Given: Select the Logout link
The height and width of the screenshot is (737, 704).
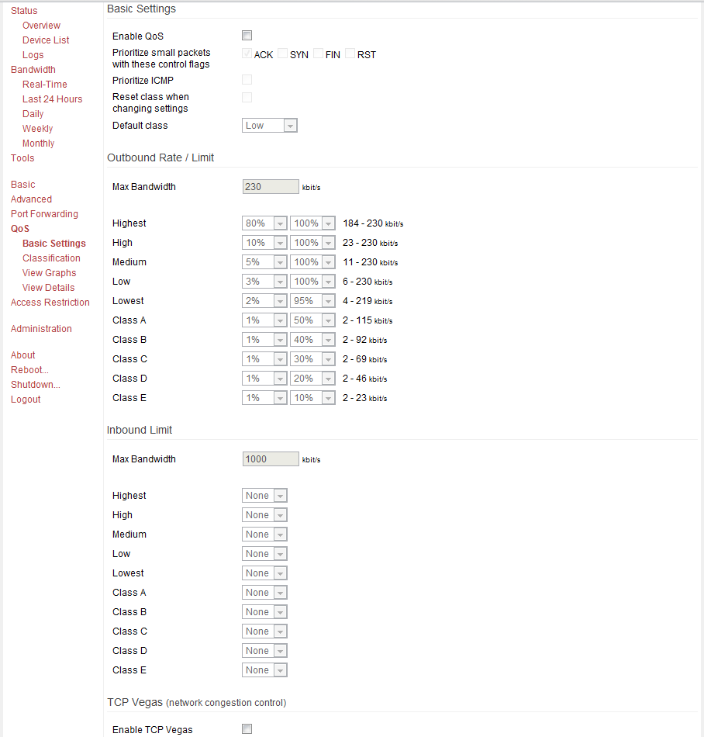Looking at the screenshot, I should click(x=26, y=400).
